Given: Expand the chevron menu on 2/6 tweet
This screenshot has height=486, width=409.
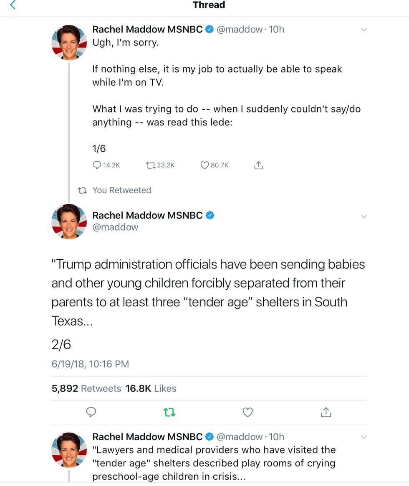Looking at the screenshot, I should click(x=364, y=216).
